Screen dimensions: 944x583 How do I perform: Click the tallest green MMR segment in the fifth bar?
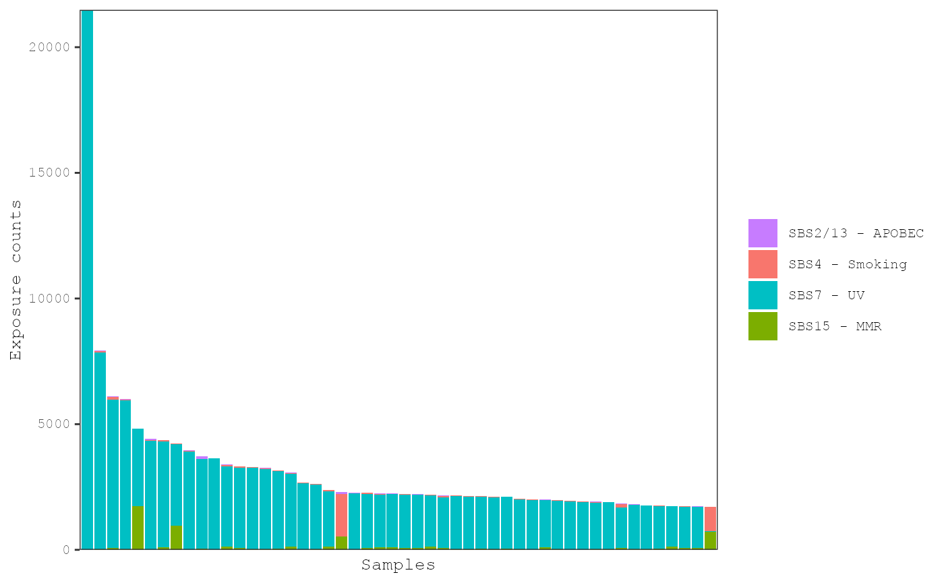pyautogui.click(x=138, y=528)
